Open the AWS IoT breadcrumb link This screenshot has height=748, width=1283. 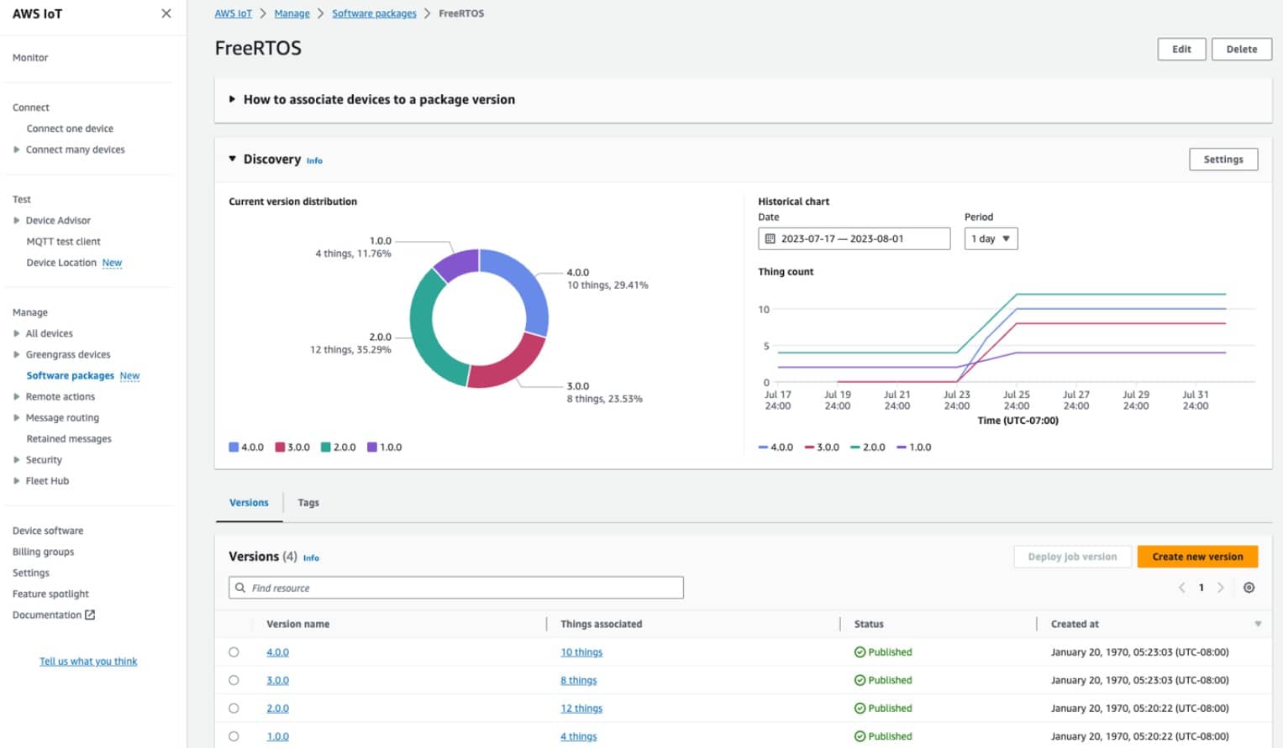[233, 13]
